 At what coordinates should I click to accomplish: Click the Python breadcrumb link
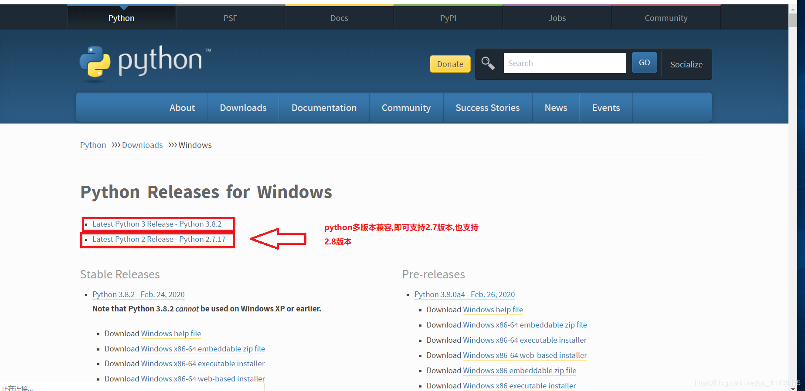tap(93, 145)
